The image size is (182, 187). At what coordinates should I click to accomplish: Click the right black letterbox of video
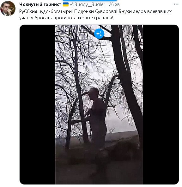coord(161,105)
